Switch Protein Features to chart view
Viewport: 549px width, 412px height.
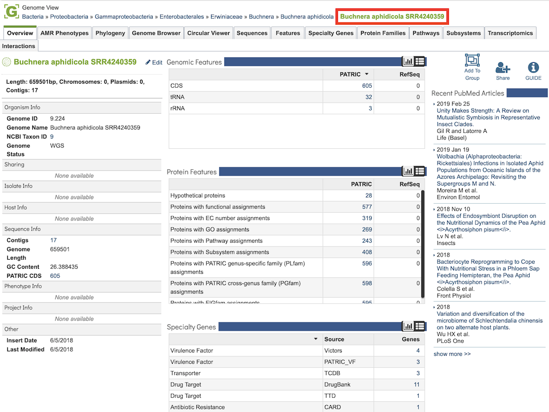tap(408, 171)
